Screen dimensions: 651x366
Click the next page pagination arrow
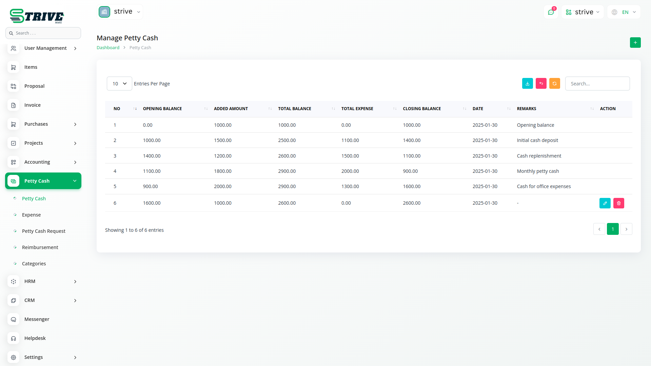coord(626,229)
